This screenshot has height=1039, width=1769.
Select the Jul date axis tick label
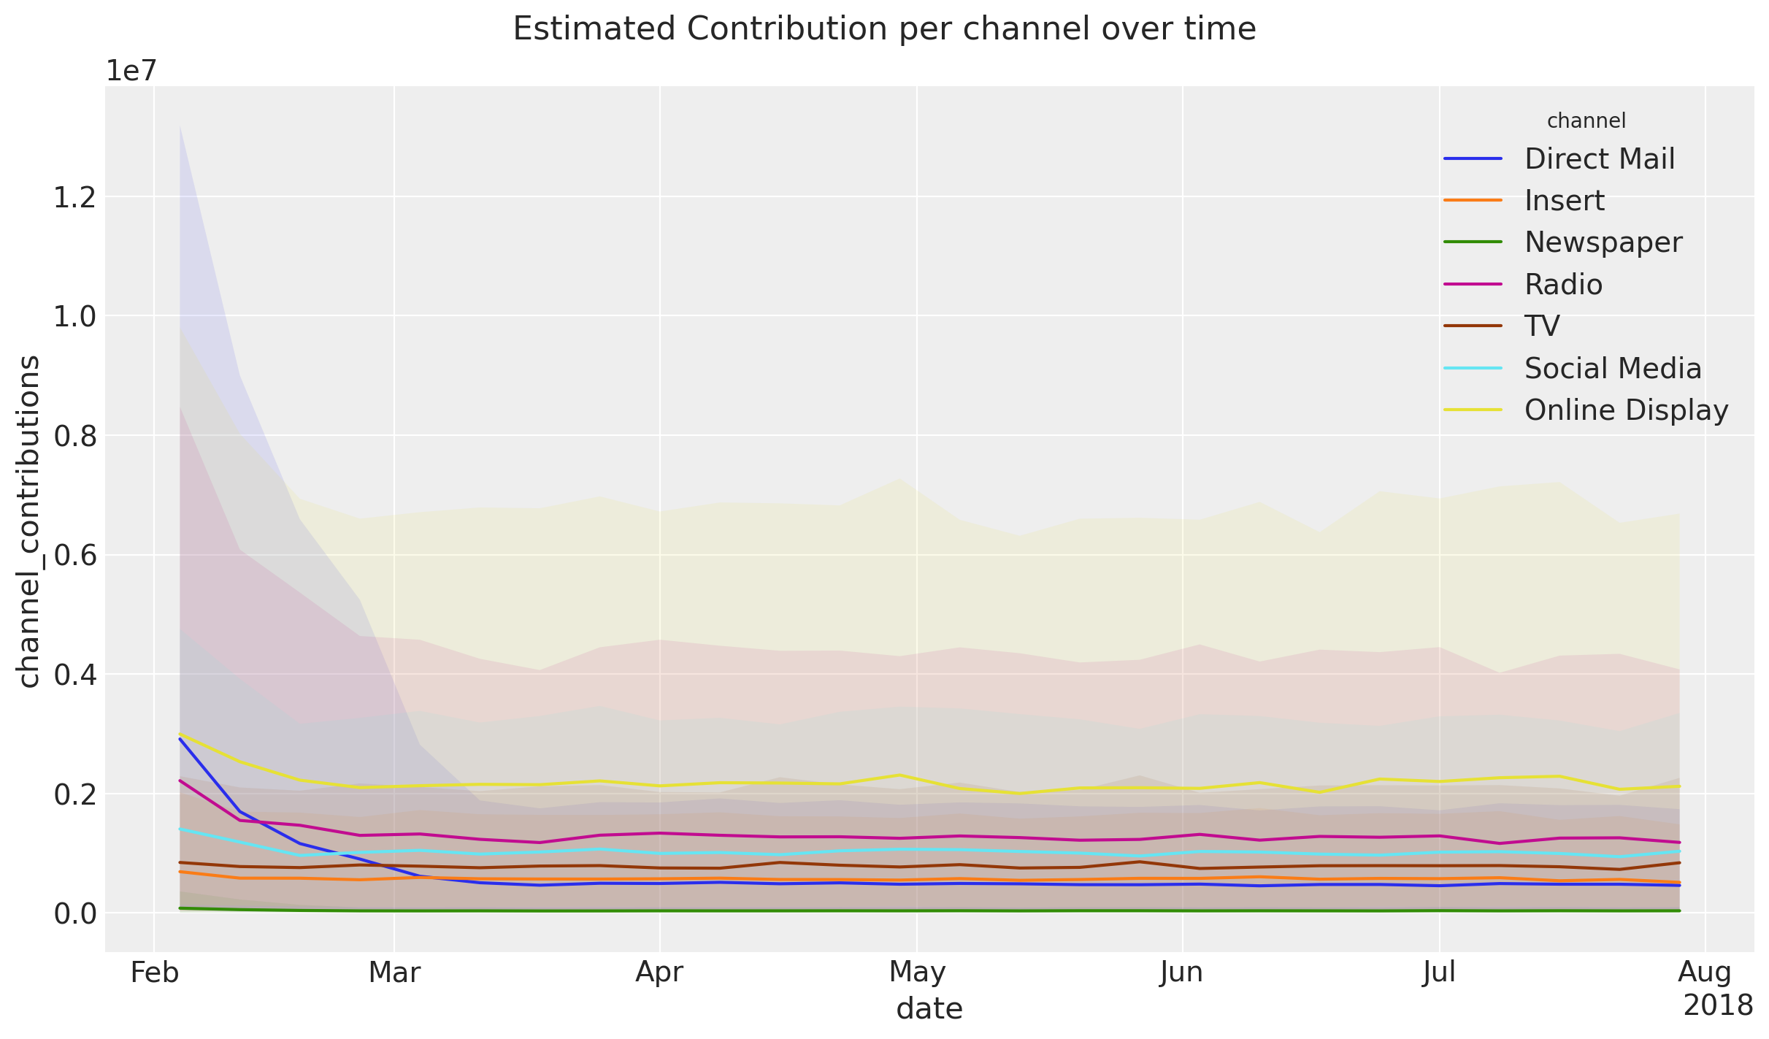pos(1439,973)
